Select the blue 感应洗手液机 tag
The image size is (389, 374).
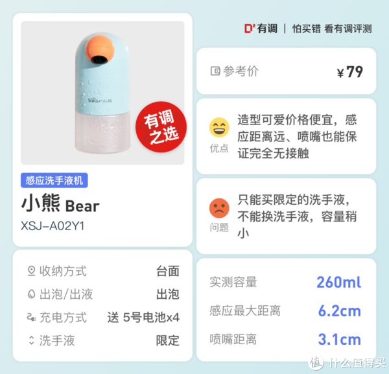(x=54, y=180)
